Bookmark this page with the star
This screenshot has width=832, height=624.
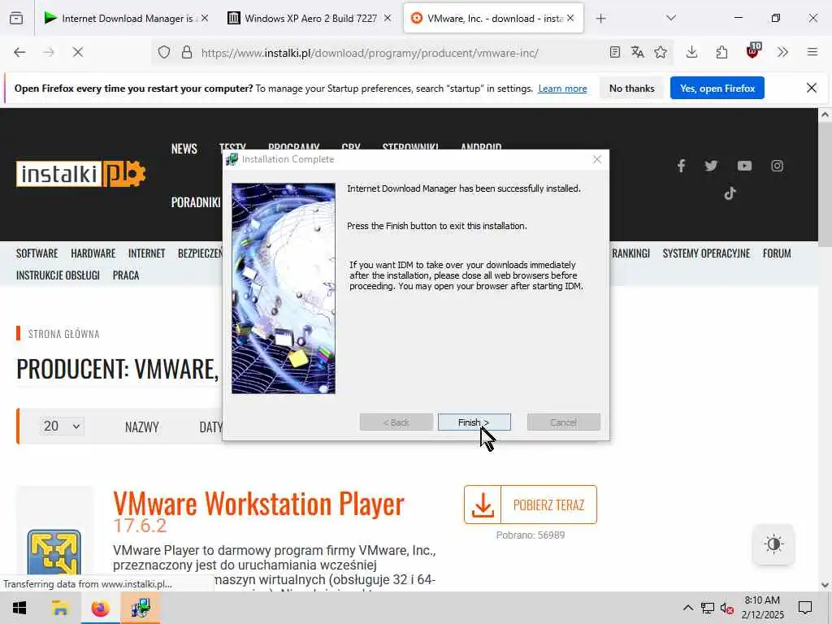(x=661, y=53)
